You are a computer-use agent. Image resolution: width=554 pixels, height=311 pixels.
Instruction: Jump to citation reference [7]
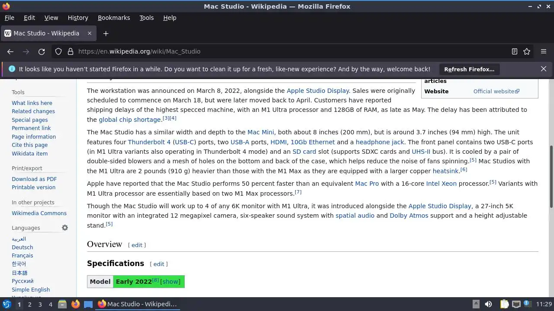(298, 192)
